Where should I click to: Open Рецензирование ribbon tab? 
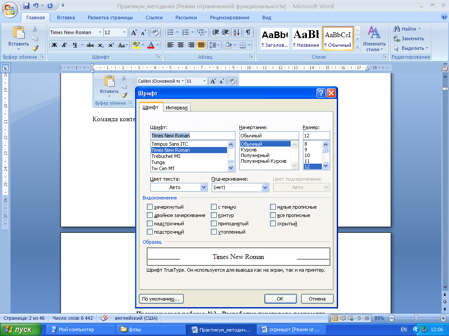click(230, 17)
